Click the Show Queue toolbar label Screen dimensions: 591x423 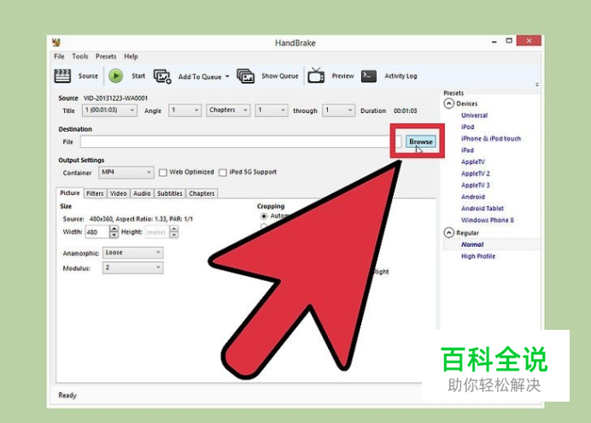[x=279, y=76]
